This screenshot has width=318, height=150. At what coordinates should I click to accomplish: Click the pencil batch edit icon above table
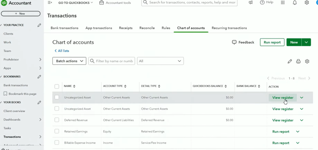[x=290, y=61]
